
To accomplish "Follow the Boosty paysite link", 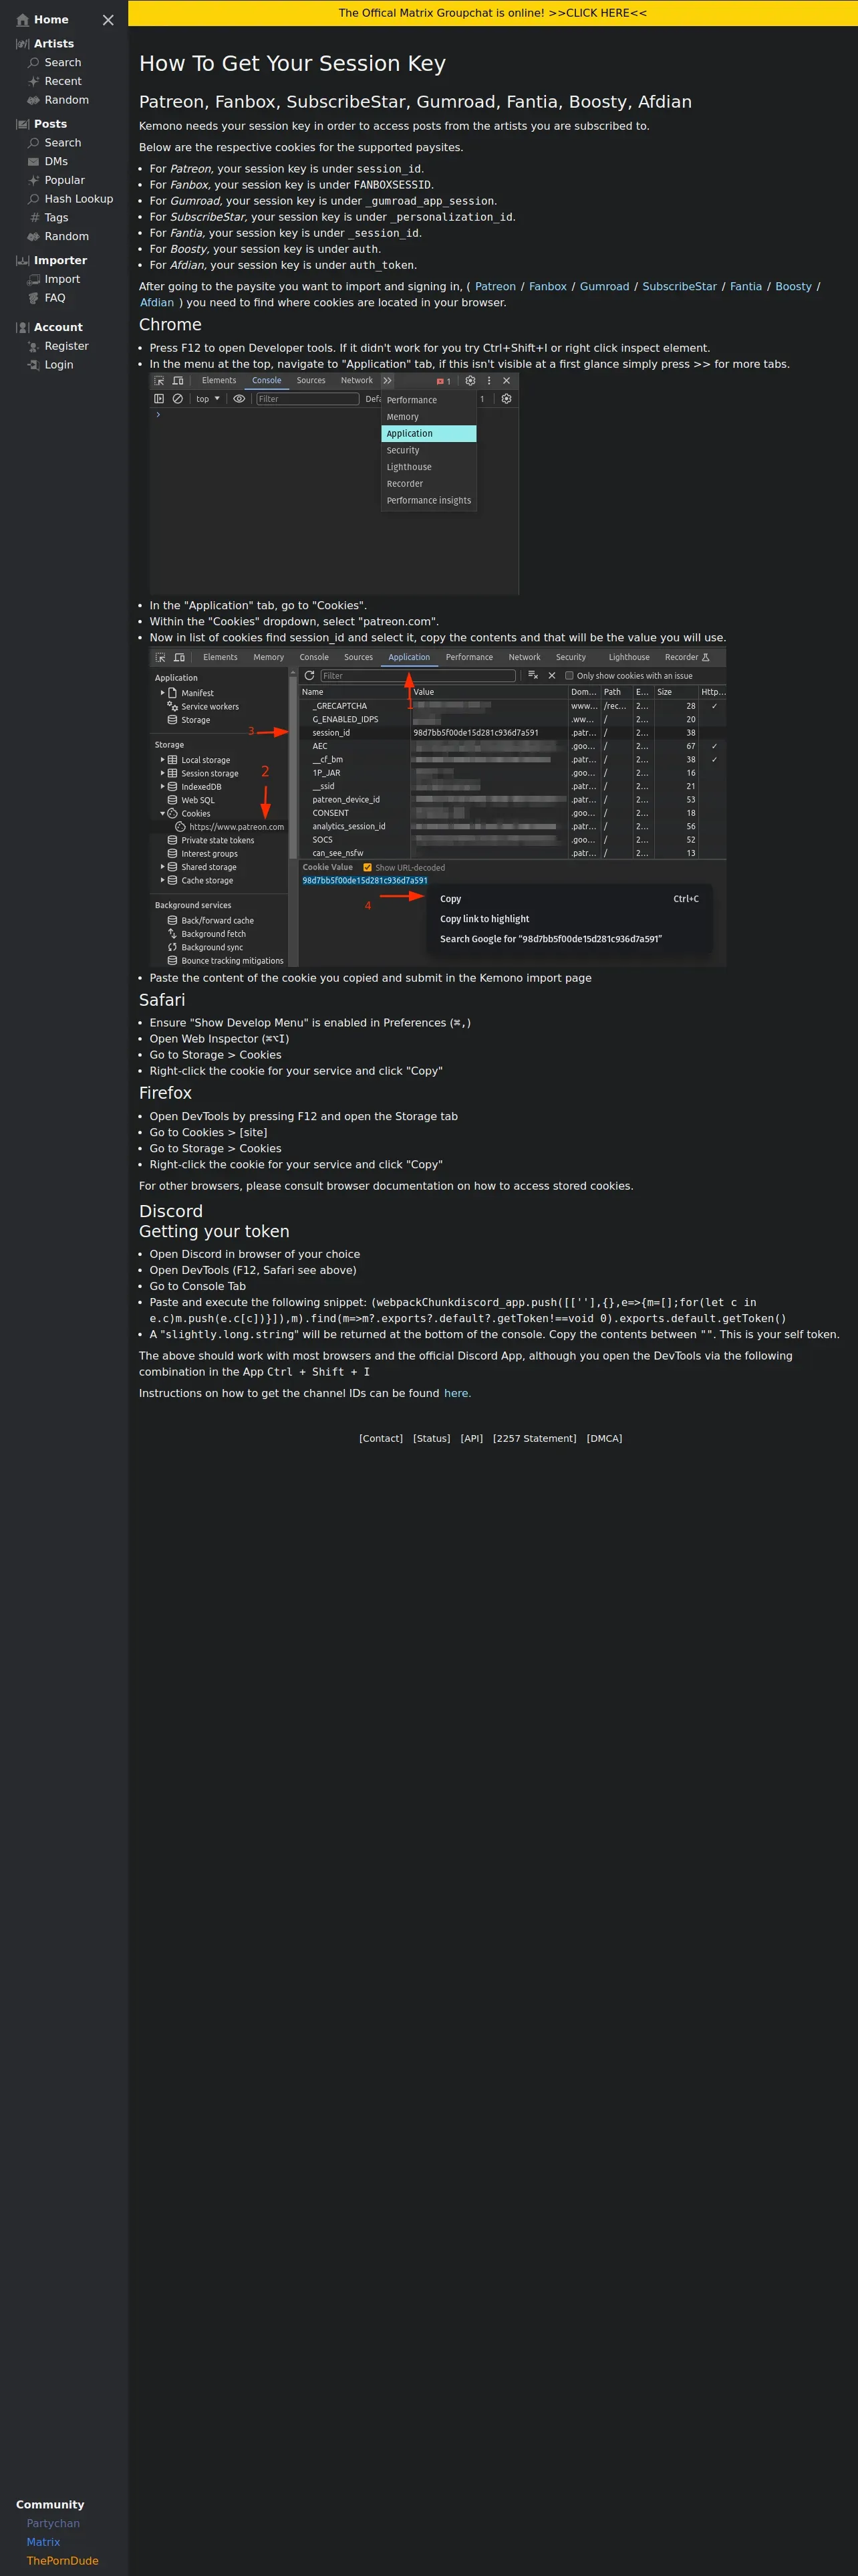I will 793,286.
